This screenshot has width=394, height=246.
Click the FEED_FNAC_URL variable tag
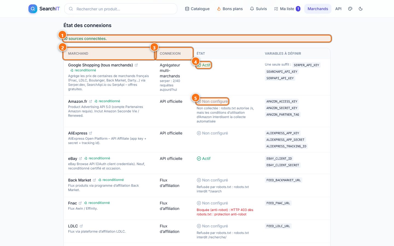[x=278, y=203]
